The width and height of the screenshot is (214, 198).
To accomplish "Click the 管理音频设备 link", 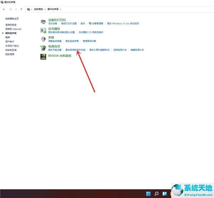I will pos(90,41).
